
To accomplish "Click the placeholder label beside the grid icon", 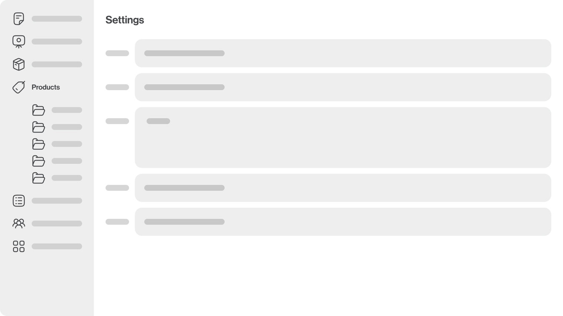I will [57, 247].
